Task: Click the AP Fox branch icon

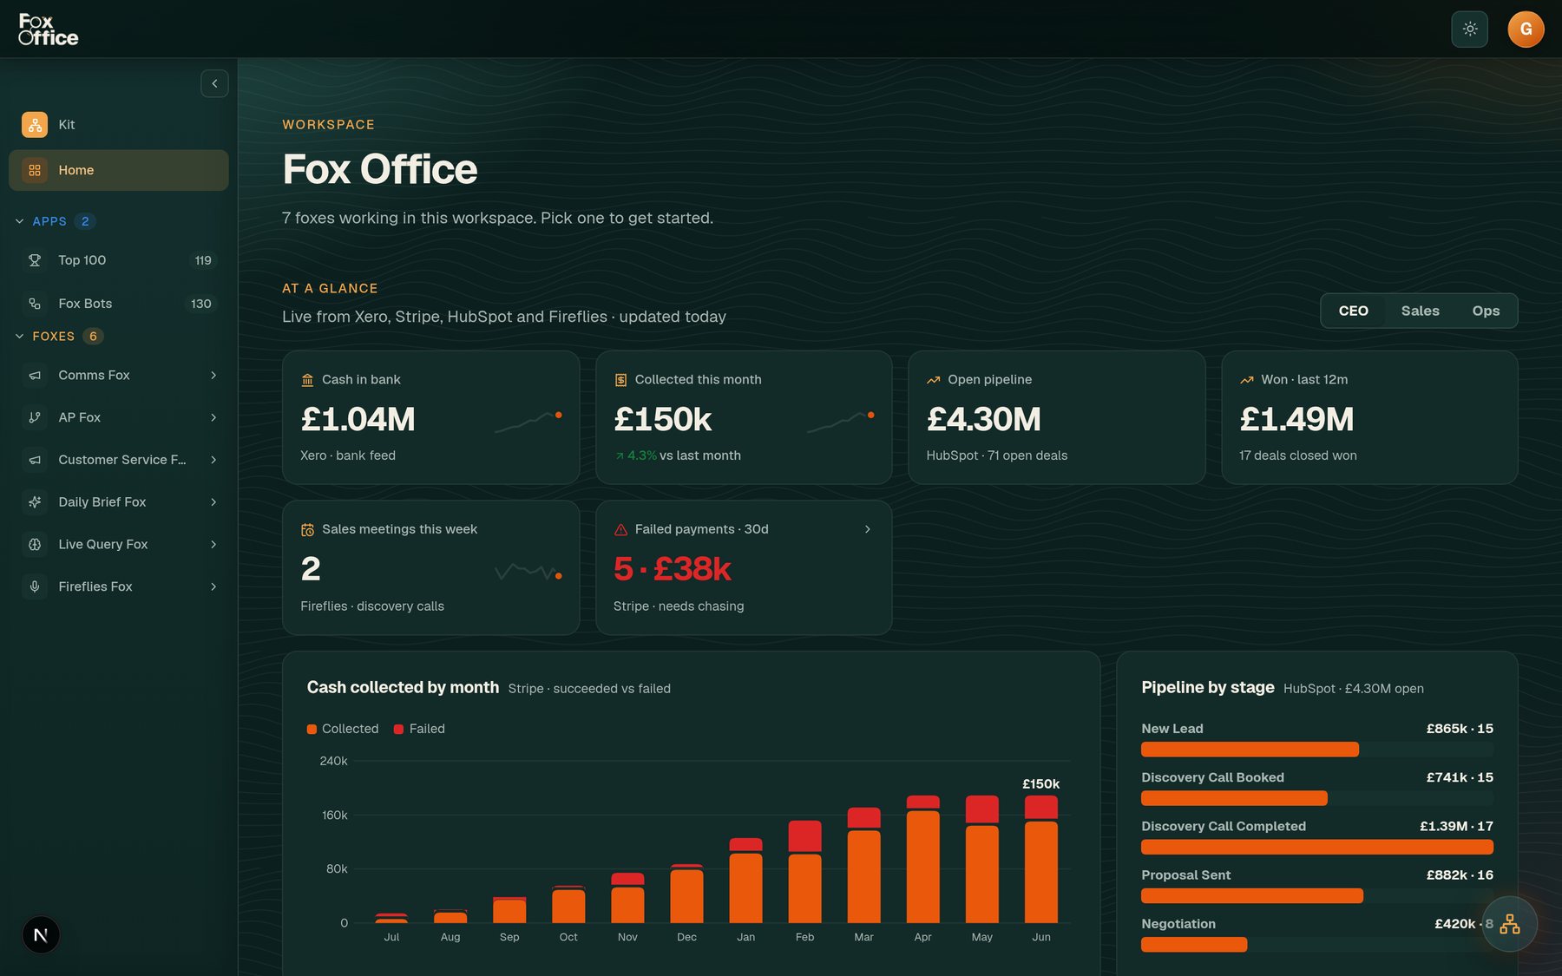Action: [x=35, y=417]
